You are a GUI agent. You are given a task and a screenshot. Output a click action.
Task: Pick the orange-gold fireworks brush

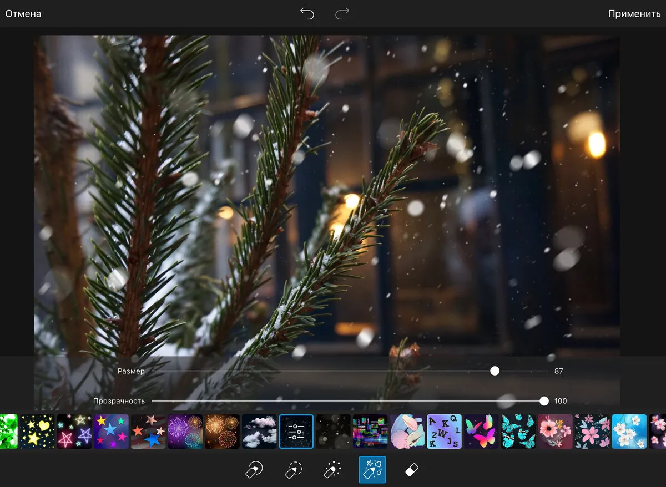pos(222,432)
